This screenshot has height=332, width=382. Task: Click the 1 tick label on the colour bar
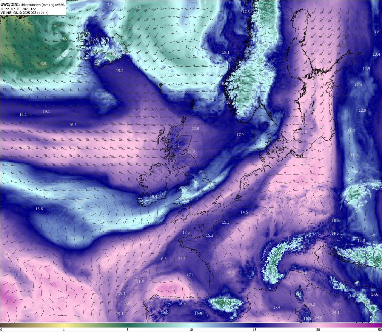[64, 330]
